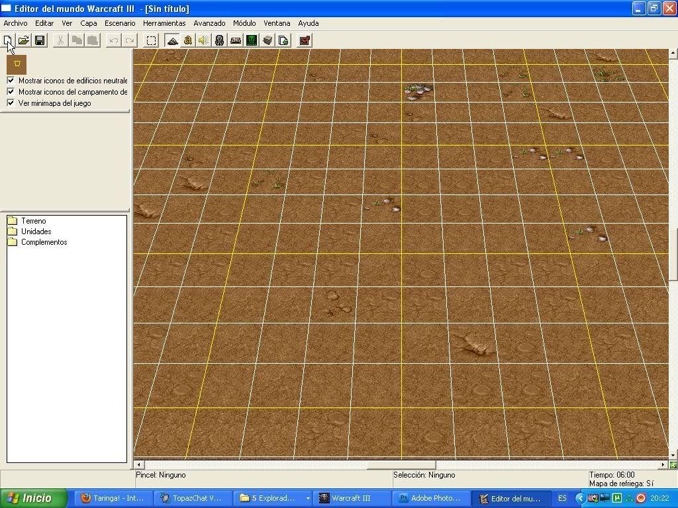This screenshot has width=678, height=508.
Task: Click the 'Tiempo: 06:00' status text
Action: click(612, 475)
